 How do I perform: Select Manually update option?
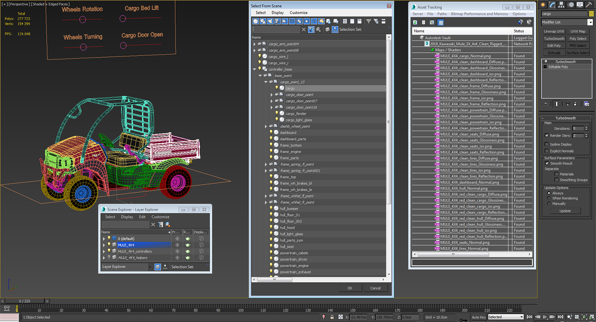548,204
